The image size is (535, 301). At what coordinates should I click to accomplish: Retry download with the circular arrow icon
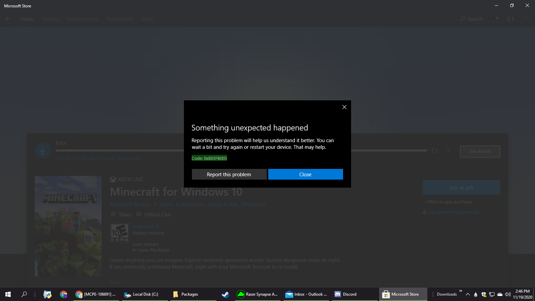(434, 150)
